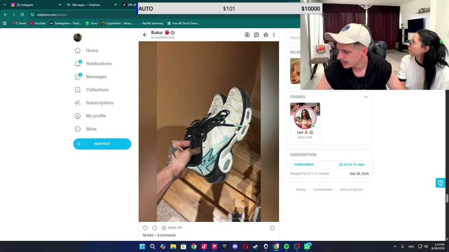Close the Instagram tab
This screenshot has width=449, height=252.
click(x=60, y=5)
